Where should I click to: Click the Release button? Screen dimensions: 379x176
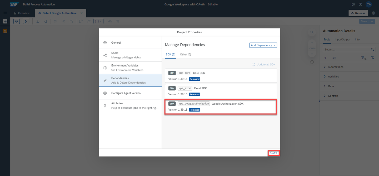(358, 13)
